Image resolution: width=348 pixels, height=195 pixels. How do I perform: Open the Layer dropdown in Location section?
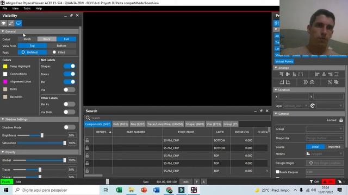296,106
